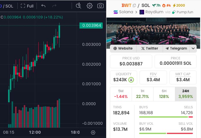Click the VOLUME $13.7M value

pos(120,129)
